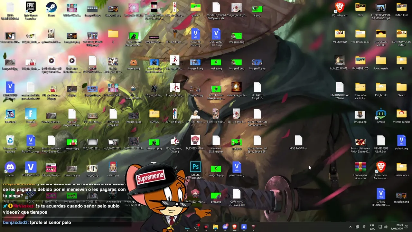Open the Discord desktop shortcut

(10, 169)
